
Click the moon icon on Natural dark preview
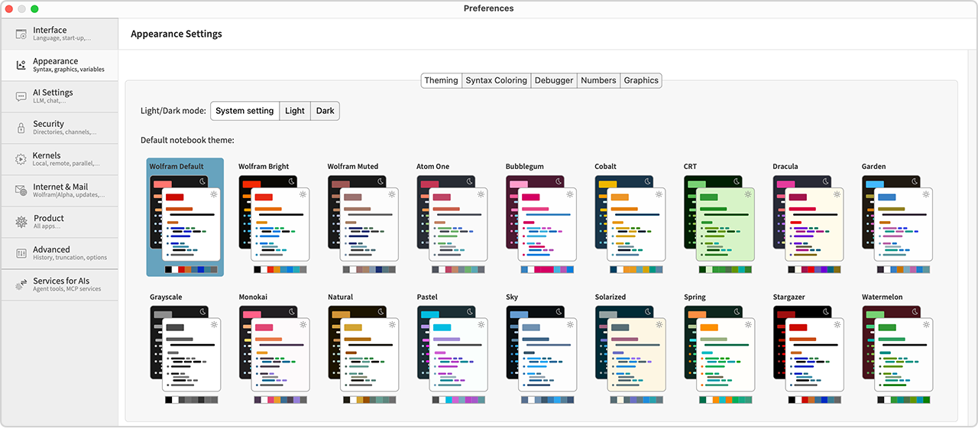[381, 312]
